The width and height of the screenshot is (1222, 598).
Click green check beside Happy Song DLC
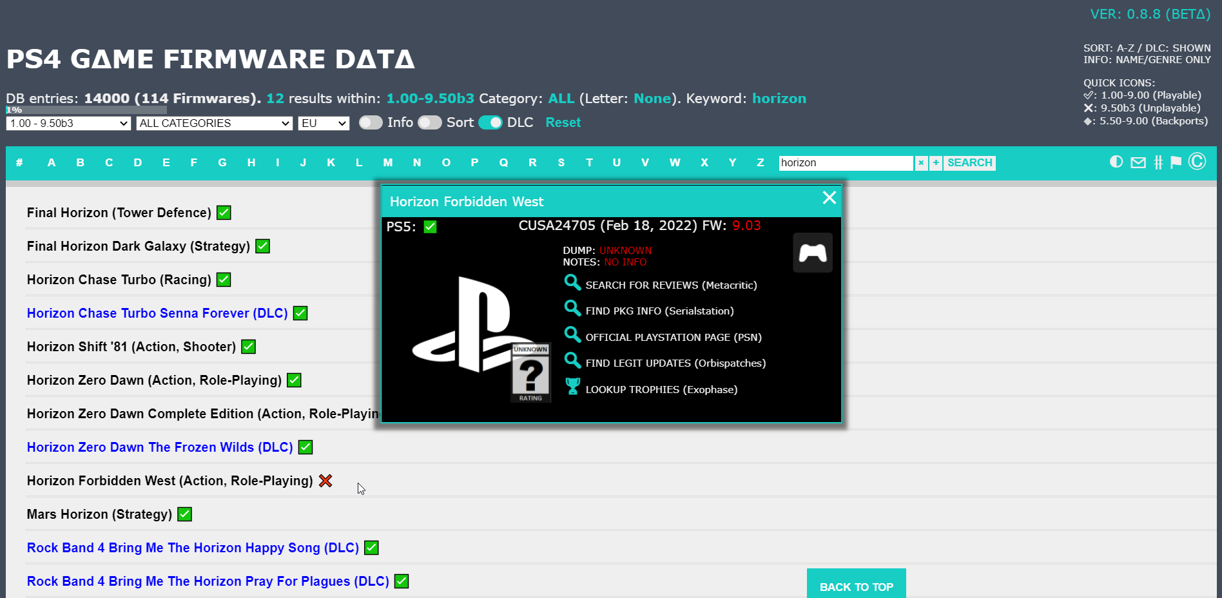(371, 548)
